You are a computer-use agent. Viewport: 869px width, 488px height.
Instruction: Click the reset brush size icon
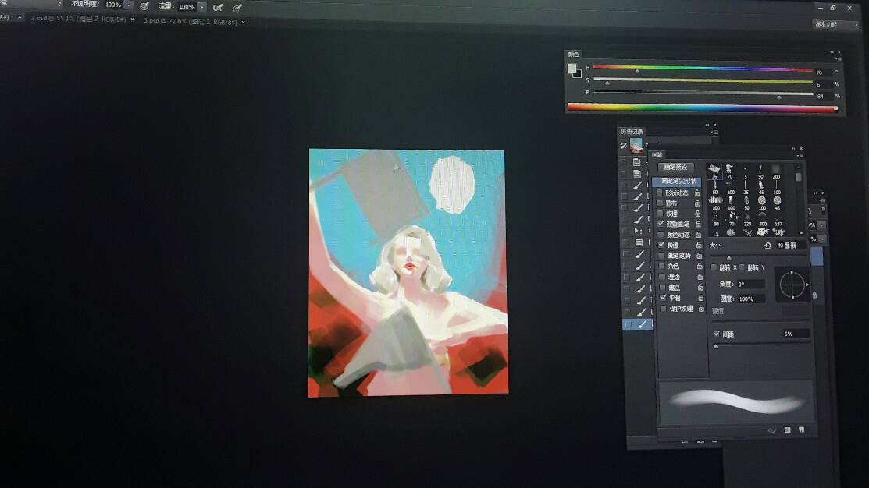[x=767, y=246]
